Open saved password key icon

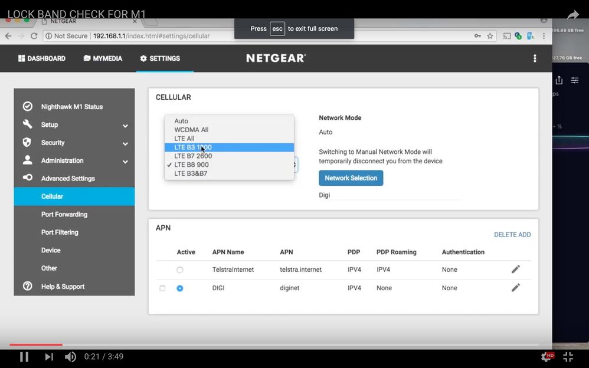[x=477, y=36]
